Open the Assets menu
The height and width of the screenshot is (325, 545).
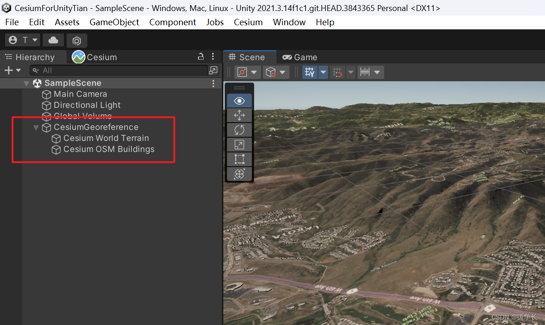pos(67,22)
